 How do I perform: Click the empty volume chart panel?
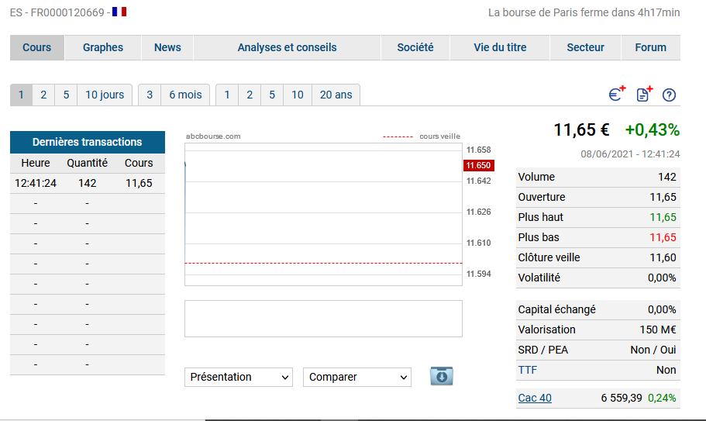323,319
